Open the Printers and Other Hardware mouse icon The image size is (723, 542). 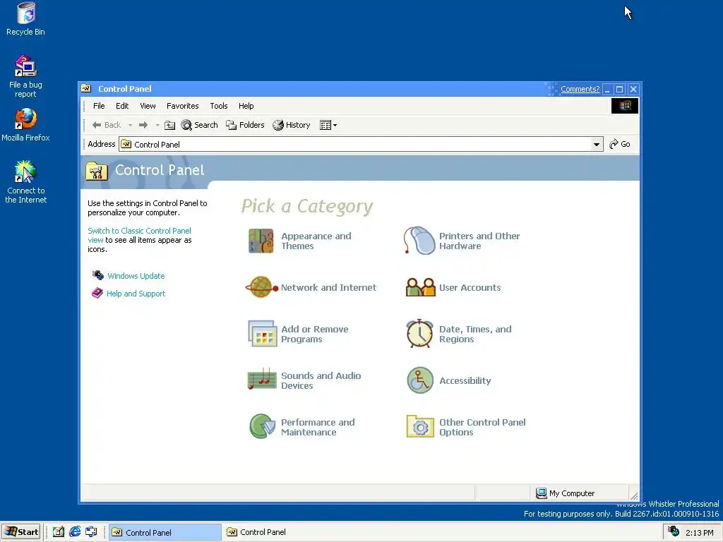[419, 240]
